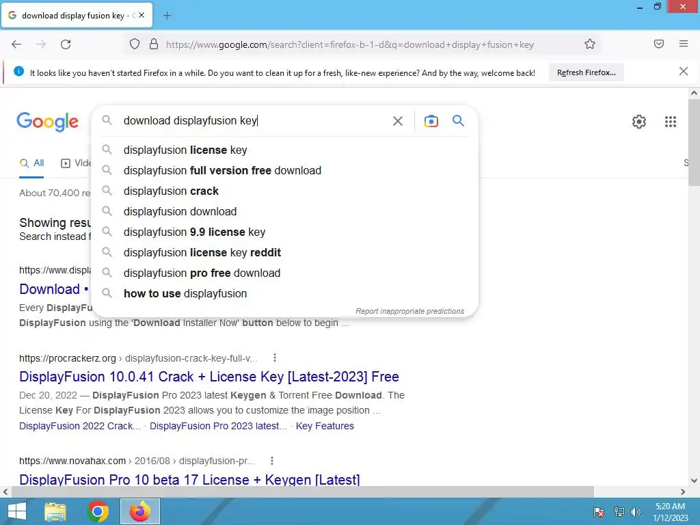Open a new browser tab
700x525 pixels.
coord(167,16)
